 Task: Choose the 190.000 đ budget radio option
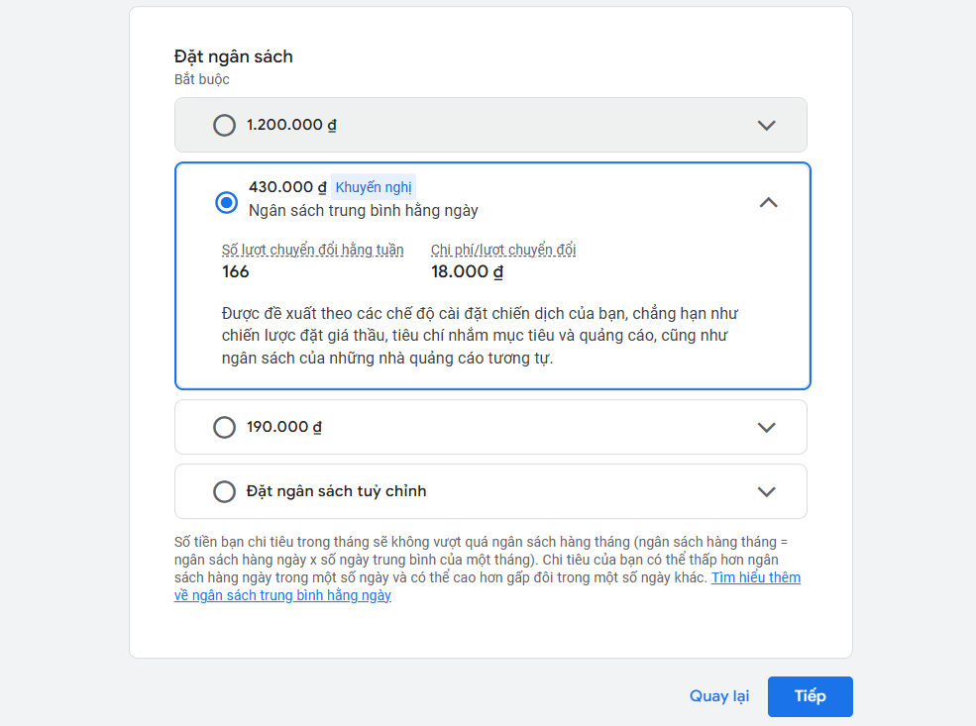224,428
